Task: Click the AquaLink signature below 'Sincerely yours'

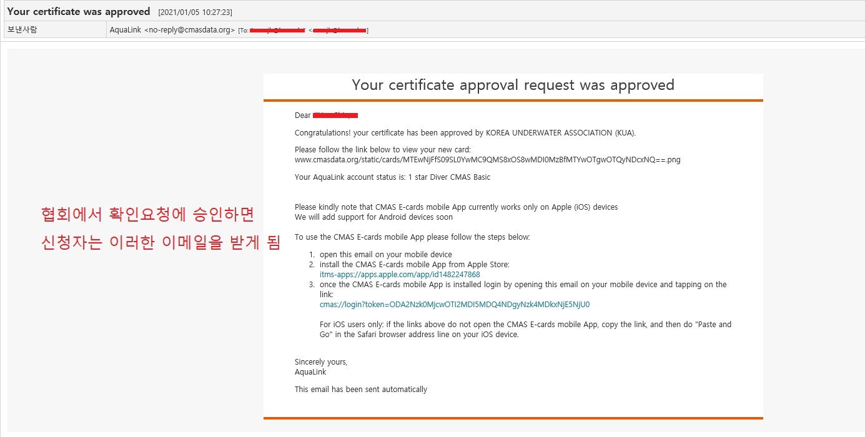Action: tap(310, 372)
